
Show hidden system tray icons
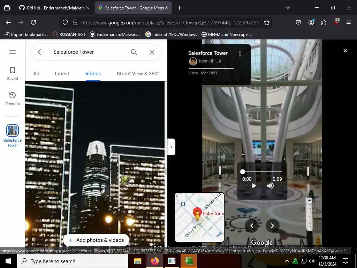(x=287, y=261)
